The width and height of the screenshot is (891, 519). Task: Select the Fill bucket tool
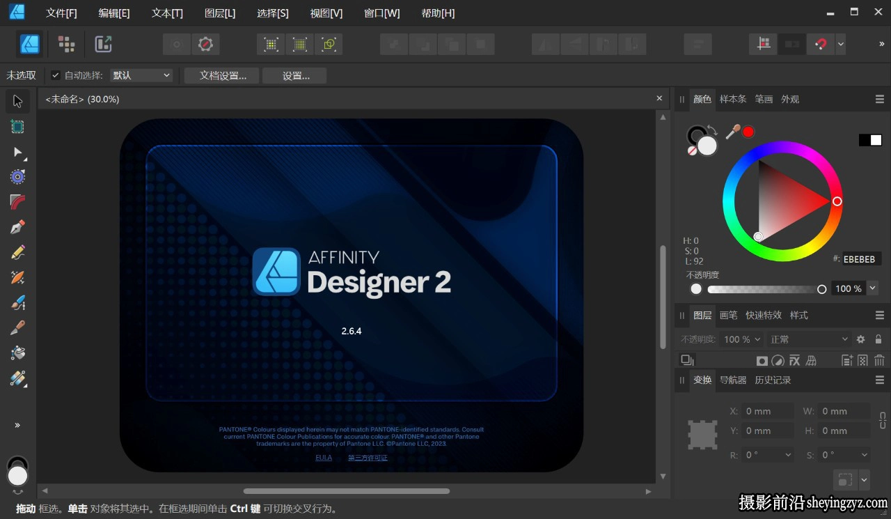[x=17, y=353]
